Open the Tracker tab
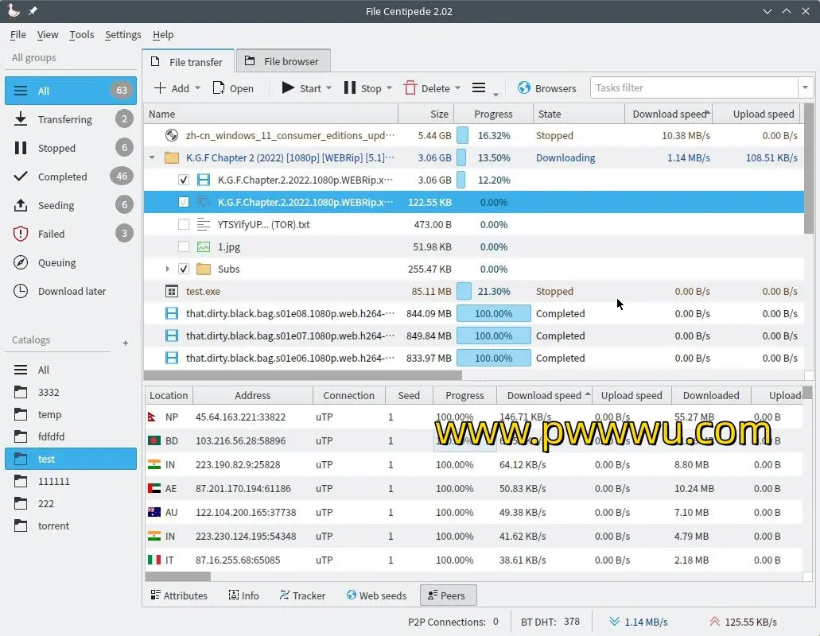The width and height of the screenshot is (820, 636). click(x=302, y=595)
